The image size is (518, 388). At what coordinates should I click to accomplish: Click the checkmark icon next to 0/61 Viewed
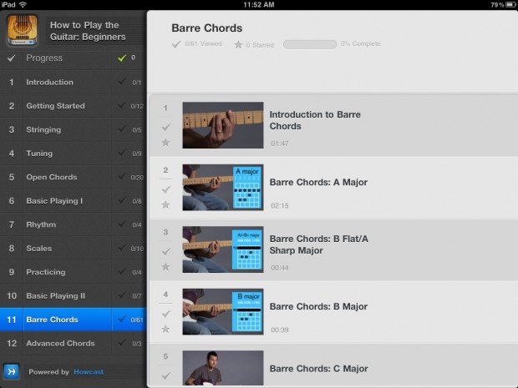click(176, 44)
